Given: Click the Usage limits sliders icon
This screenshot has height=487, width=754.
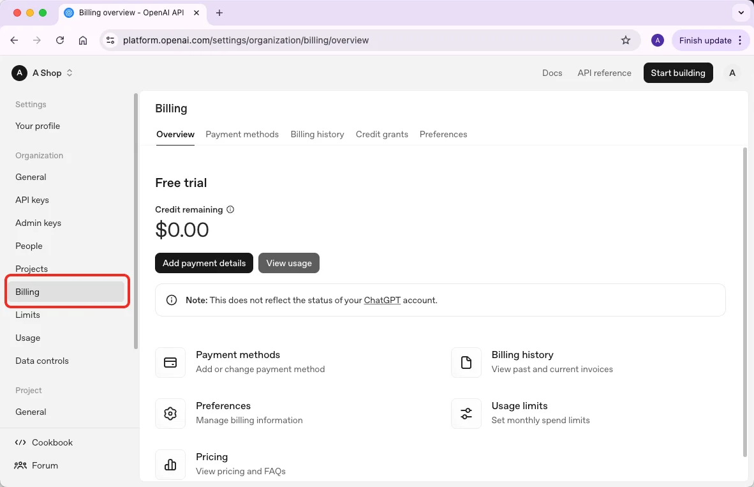Looking at the screenshot, I should pos(466,414).
